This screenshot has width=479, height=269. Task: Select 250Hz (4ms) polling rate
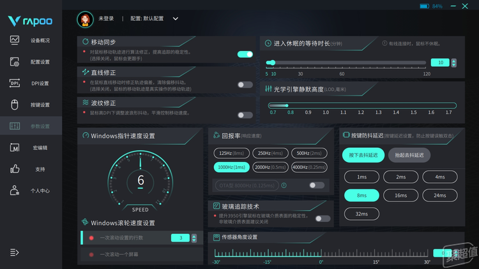click(x=270, y=153)
